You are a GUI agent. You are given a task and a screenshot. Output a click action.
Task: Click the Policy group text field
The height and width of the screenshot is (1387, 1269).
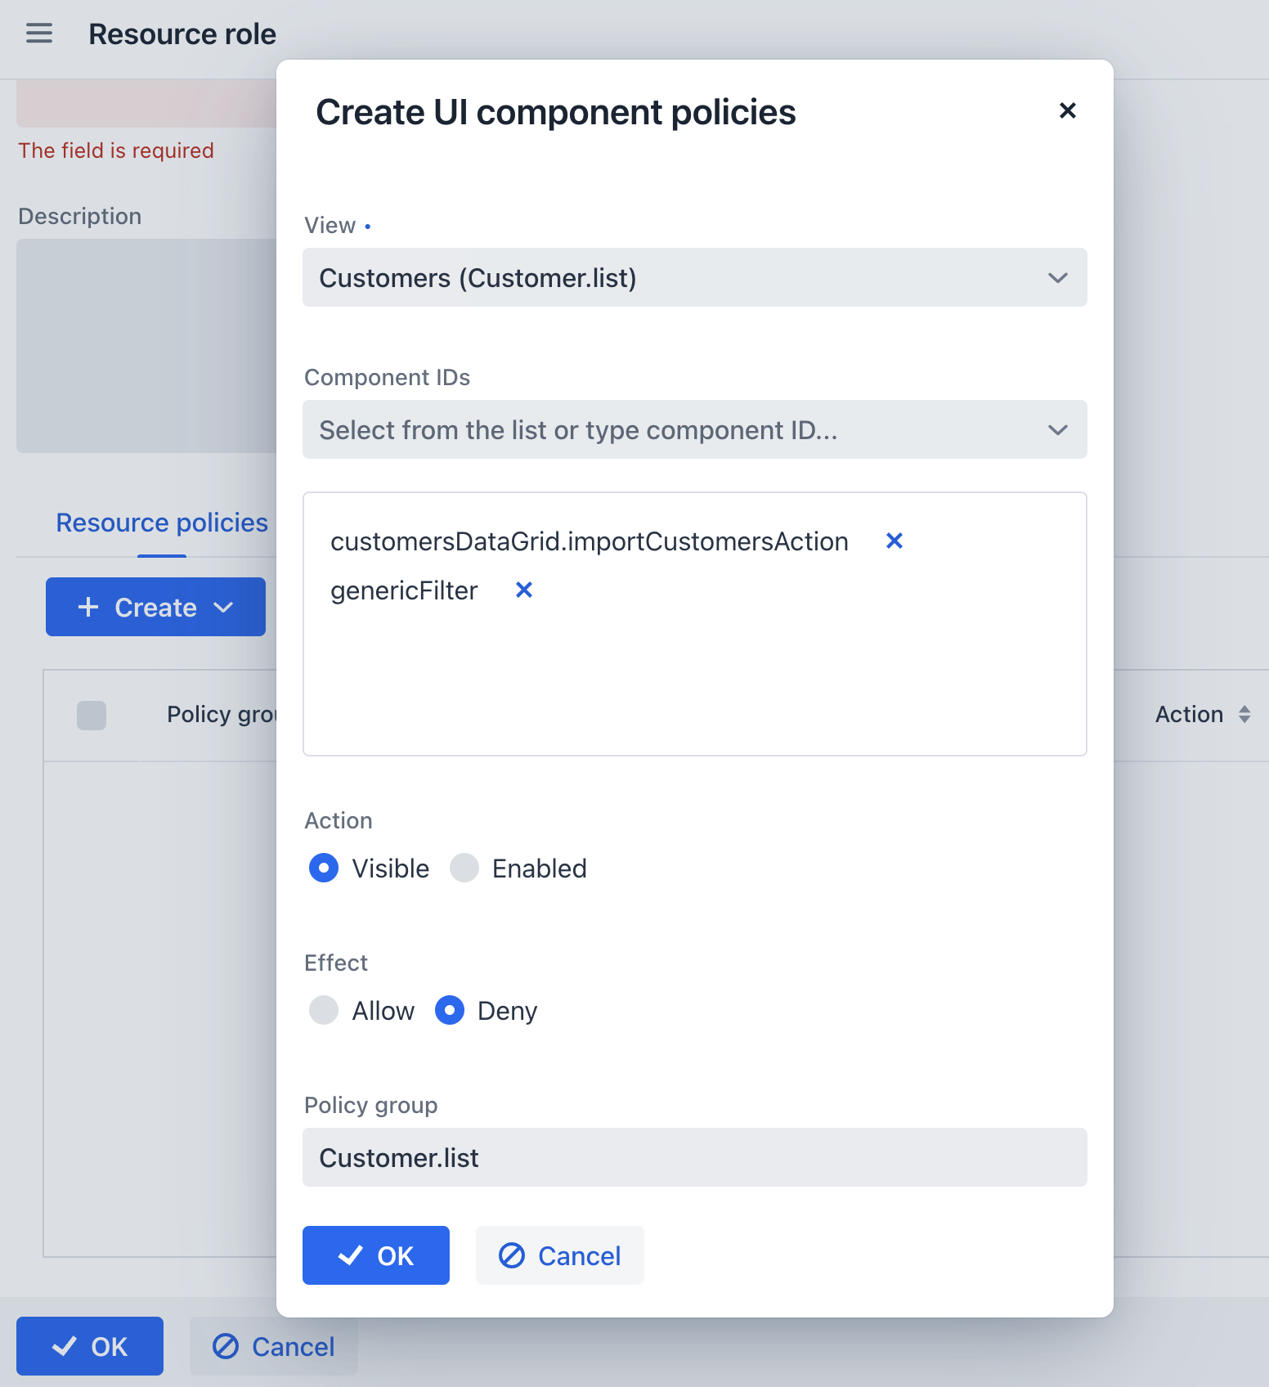click(693, 1157)
